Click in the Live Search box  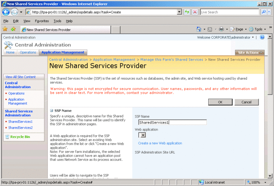click(229, 12)
